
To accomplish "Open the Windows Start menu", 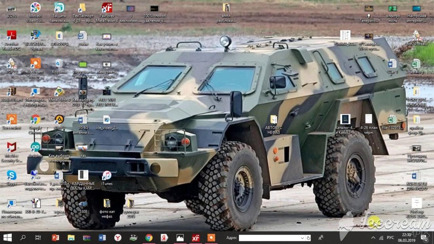I will [x=8, y=238].
